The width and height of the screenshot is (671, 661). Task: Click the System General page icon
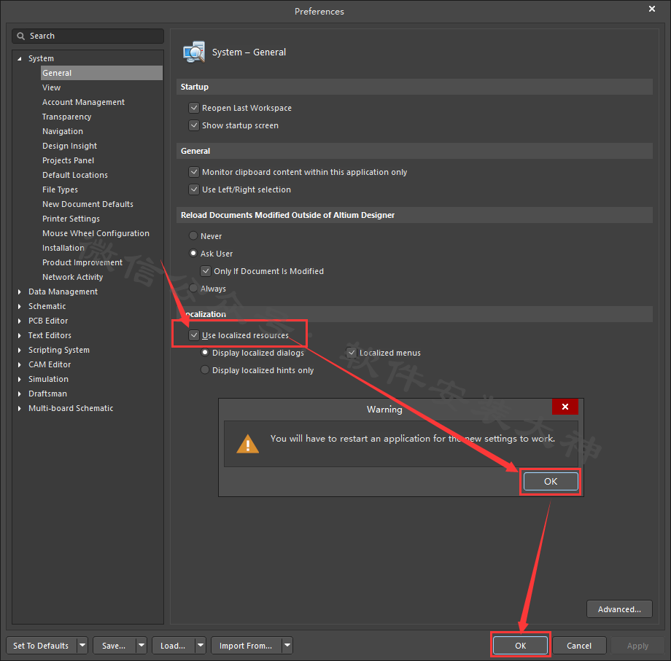[x=194, y=52]
